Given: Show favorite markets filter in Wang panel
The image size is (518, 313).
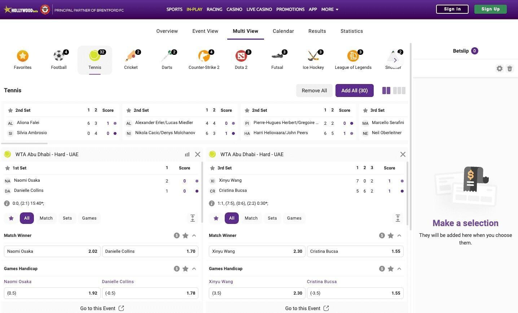Looking at the screenshot, I should coord(216,218).
